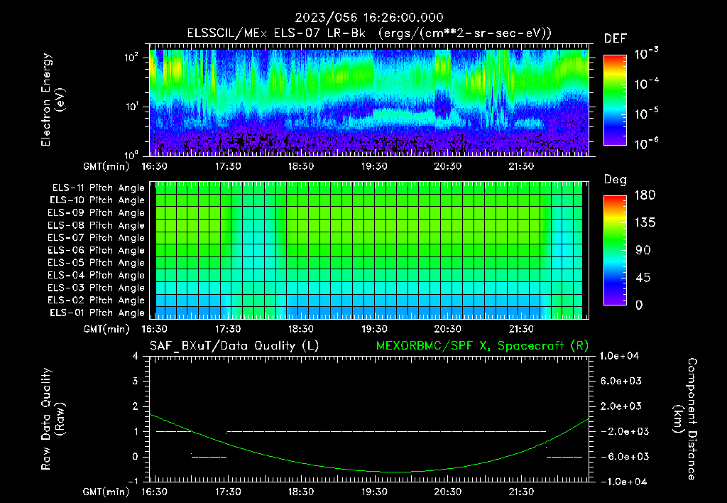Click the DEF colorbar label
727x503 pixels.
pos(616,38)
